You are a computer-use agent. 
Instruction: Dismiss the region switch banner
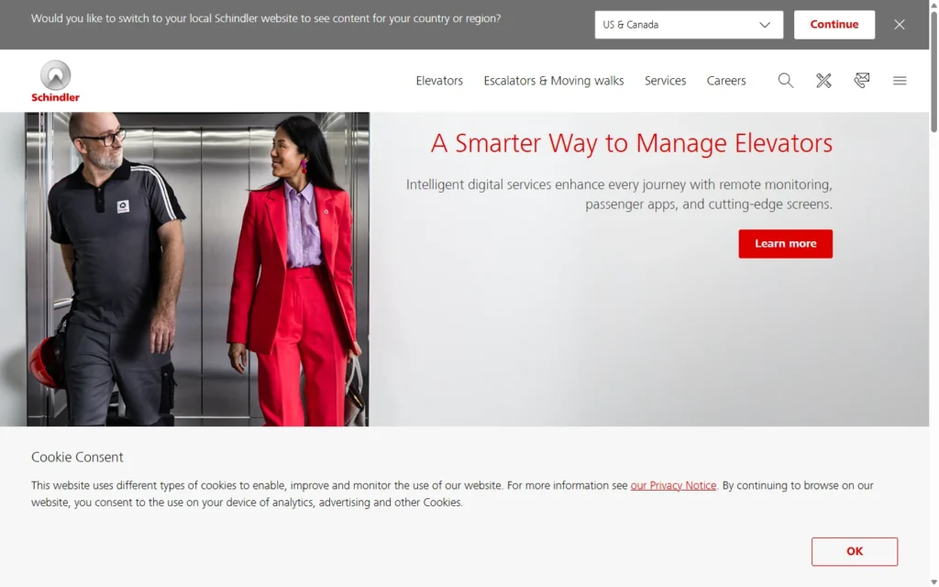coord(900,25)
